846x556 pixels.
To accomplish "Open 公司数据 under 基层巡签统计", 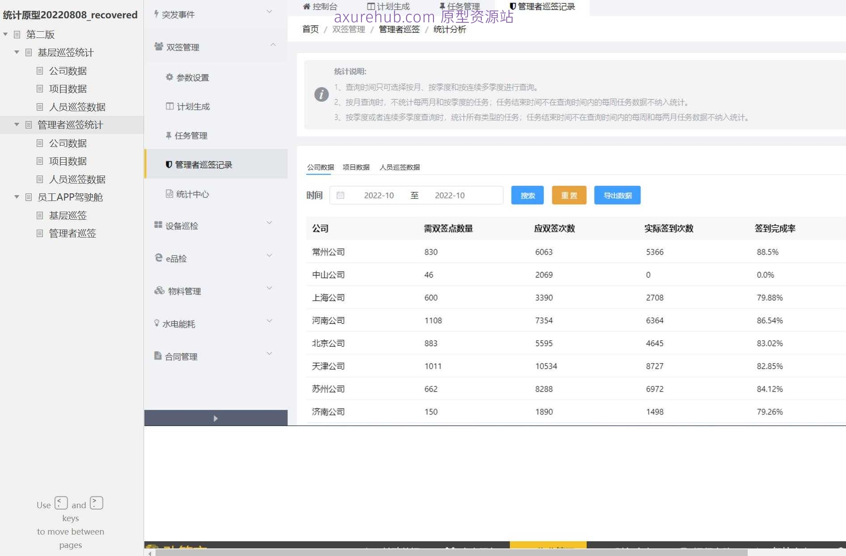I will coord(67,71).
